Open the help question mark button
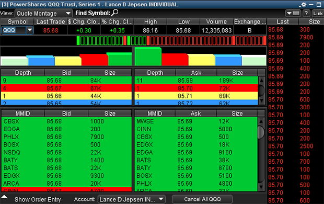This screenshot has height=204, width=324. pyautogui.click(x=306, y=14)
